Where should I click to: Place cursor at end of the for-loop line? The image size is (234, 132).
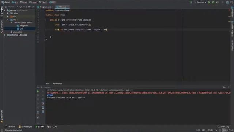click(x=107, y=30)
